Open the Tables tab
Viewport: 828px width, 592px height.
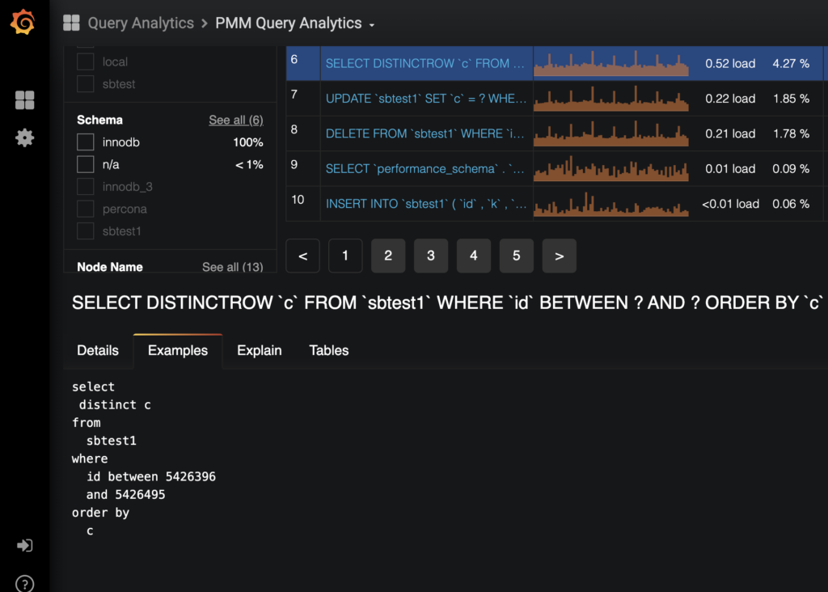[x=329, y=351]
